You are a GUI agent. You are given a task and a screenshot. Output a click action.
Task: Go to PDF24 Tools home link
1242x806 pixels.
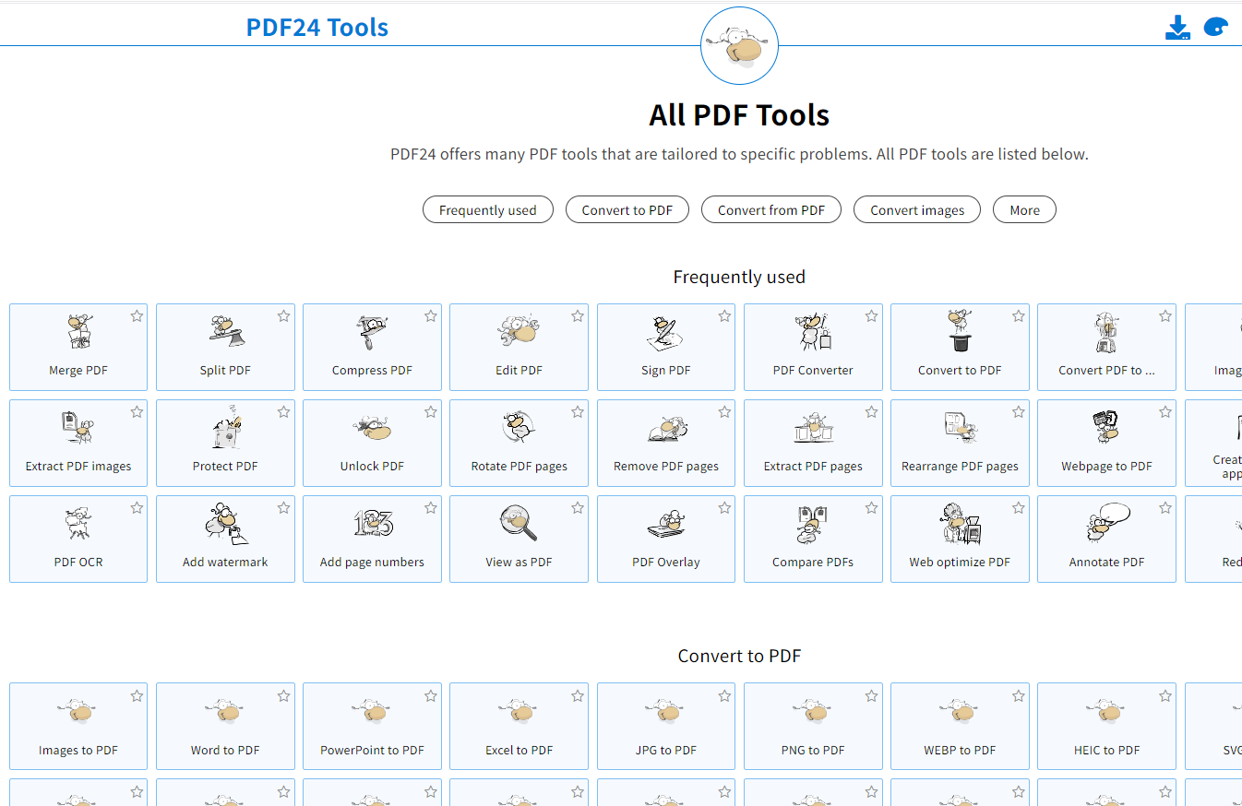pyautogui.click(x=316, y=28)
